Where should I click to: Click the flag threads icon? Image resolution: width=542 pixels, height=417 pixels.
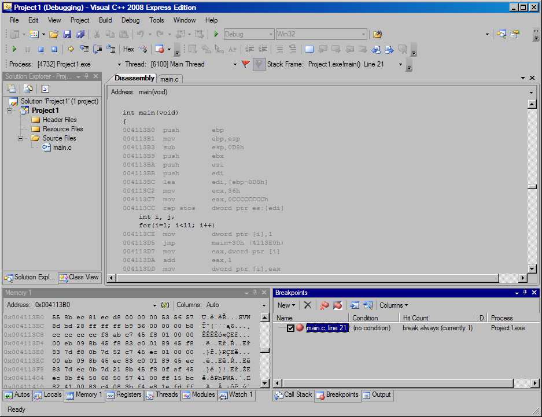pos(245,64)
